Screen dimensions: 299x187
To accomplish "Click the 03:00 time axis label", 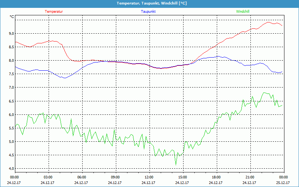I will (x=48, y=177).
